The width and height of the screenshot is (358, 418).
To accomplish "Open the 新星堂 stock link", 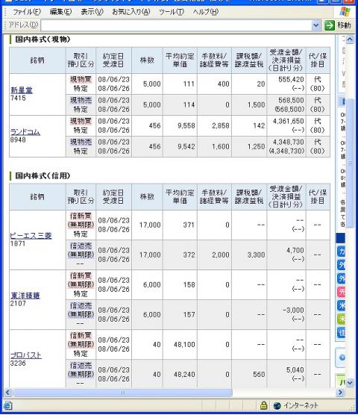I will click(22, 90).
